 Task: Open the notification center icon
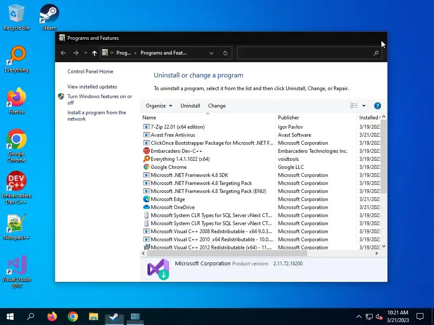tap(420, 317)
